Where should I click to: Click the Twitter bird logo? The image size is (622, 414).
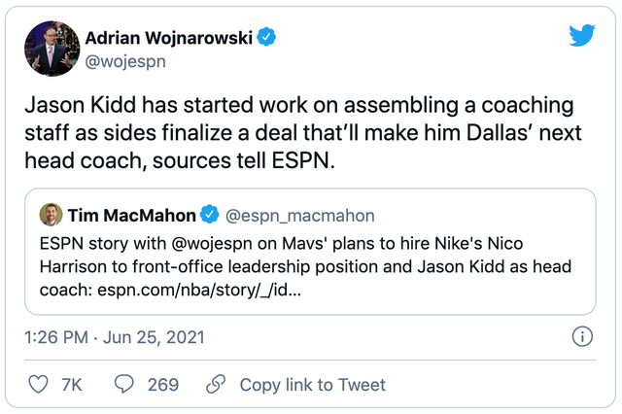click(581, 36)
